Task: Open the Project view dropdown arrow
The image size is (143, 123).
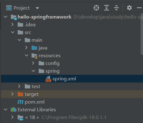Action: (37, 8)
